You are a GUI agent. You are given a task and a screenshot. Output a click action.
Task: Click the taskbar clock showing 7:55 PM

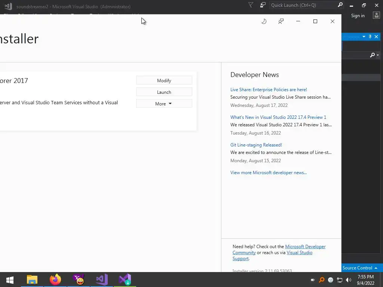point(366,280)
